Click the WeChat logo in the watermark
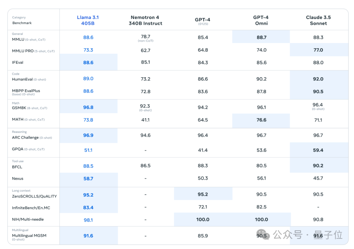354x249 pixels. (263, 235)
